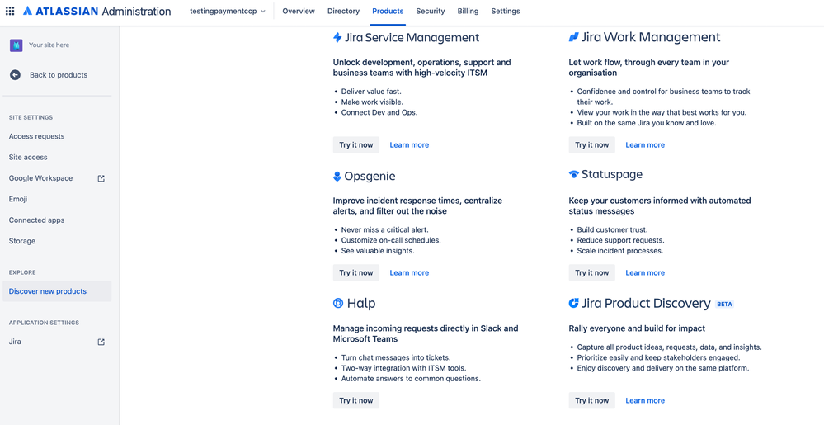Screen dimensions: 824x425
Task: Try Opsgenie now
Action: 355,272
